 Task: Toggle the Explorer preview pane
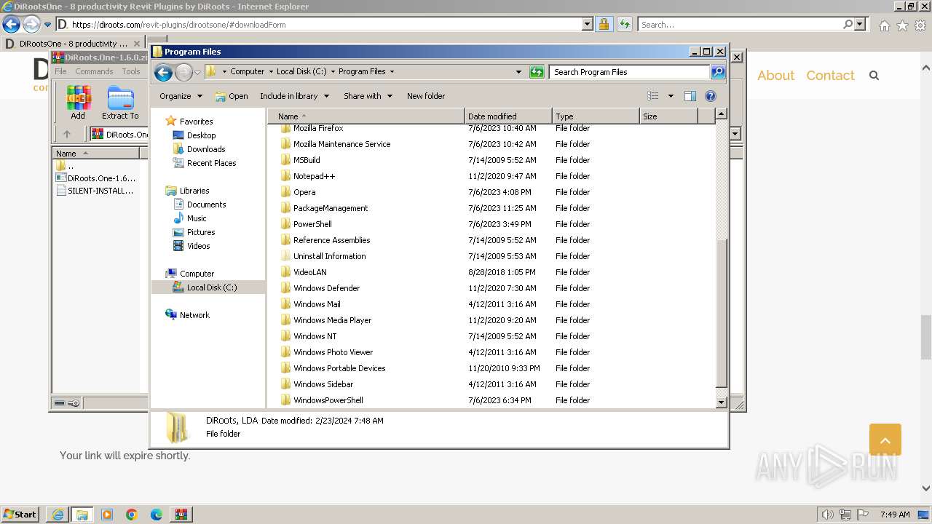click(x=690, y=96)
